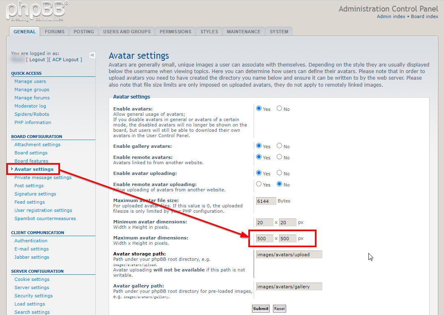Image resolution: width=444 pixels, height=315 pixels.
Task: Open User registration settings
Action: (x=43, y=210)
